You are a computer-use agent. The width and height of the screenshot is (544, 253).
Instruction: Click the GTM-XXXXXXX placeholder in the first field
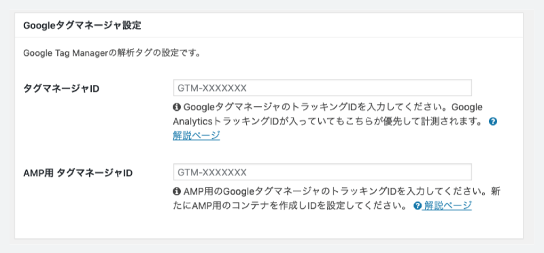click(212, 88)
